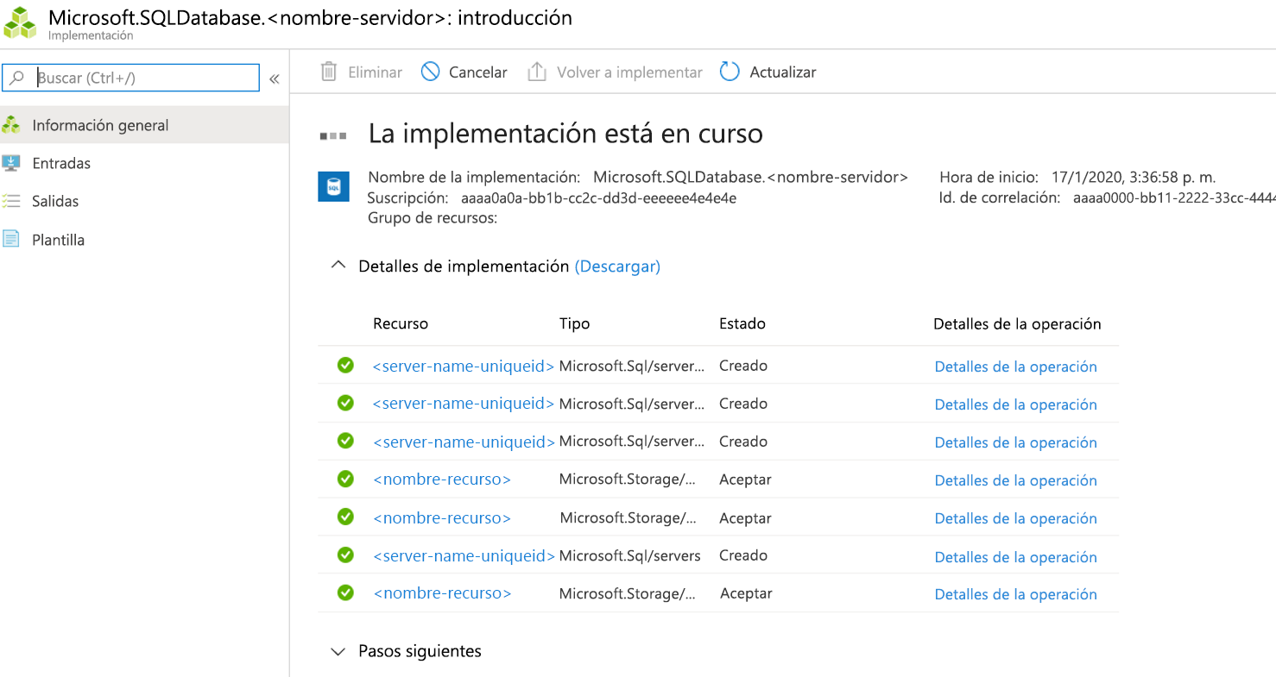
Task: Open the first table row's server-name-uniqueid link
Action: click(x=464, y=366)
